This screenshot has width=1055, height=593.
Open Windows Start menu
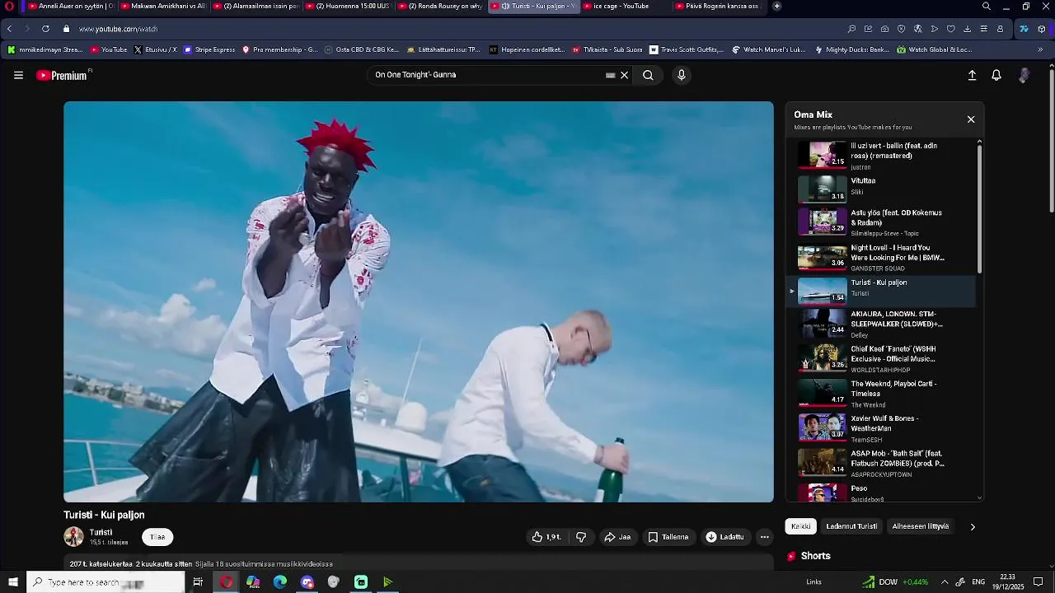(x=12, y=582)
